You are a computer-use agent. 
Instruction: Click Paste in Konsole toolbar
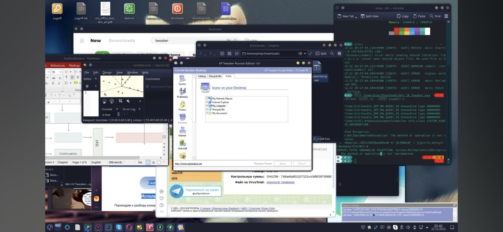point(419,16)
